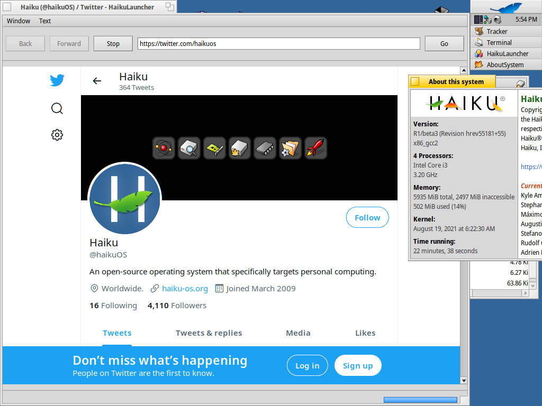Viewport: 542px width, 406px height.
Task: Click the red rocket icon in banner
Action: pos(315,148)
